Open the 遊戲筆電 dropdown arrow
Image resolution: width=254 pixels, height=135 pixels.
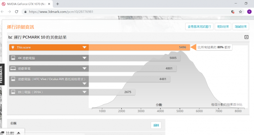click(84, 68)
